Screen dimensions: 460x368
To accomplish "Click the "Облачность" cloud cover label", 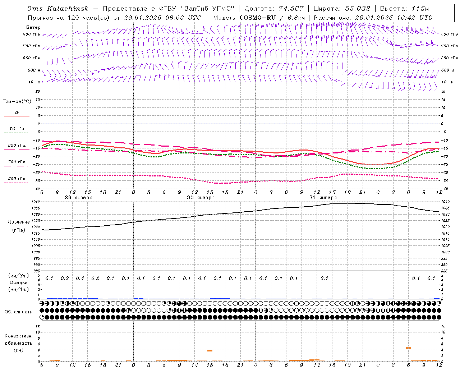I will click(x=18, y=312).
